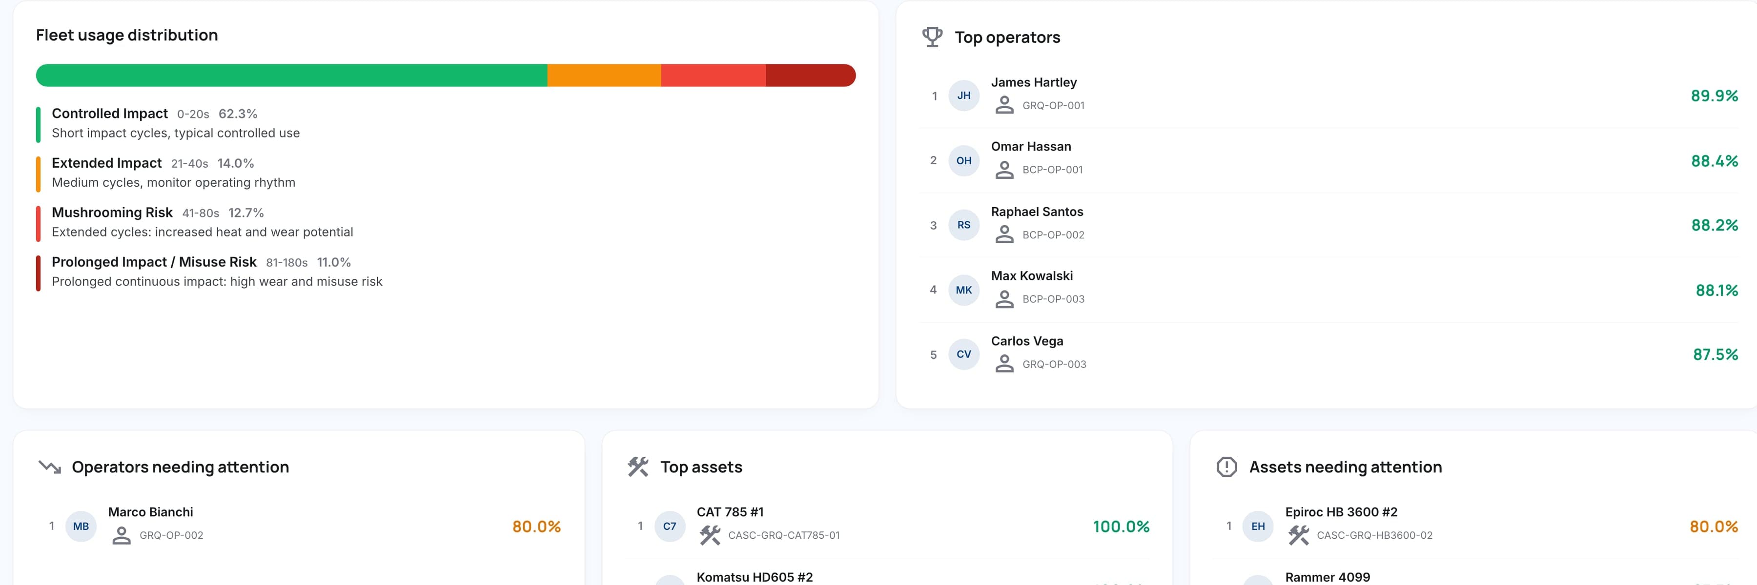This screenshot has width=1757, height=585.
Task: Click the orange Extended Impact bar segment
Action: coord(604,76)
